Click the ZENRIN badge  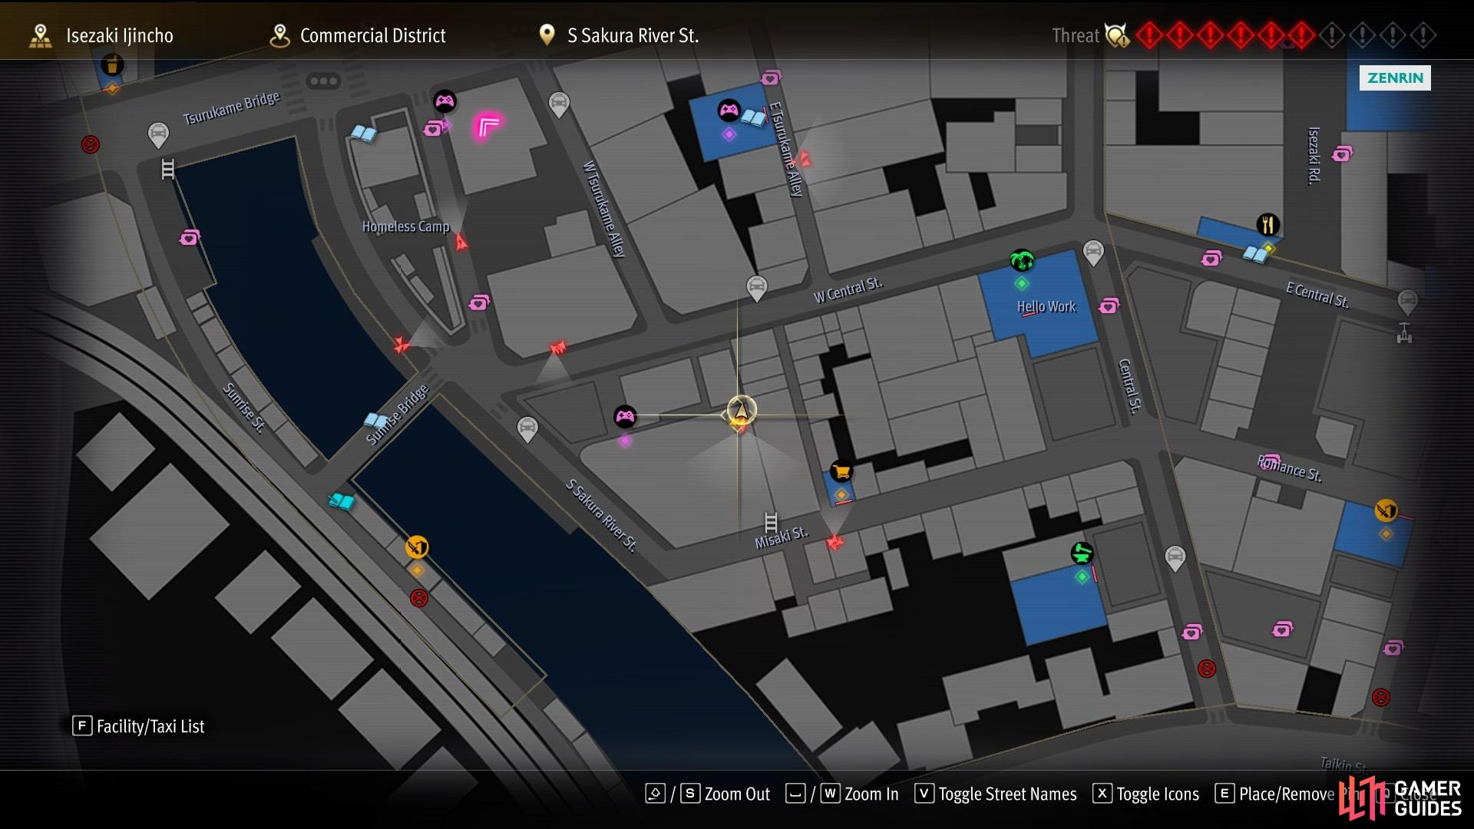pyautogui.click(x=1395, y=78)
